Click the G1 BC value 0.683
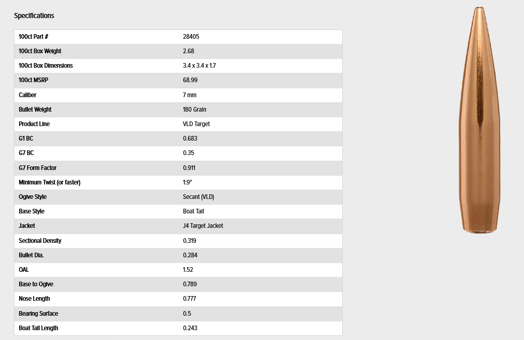This screenshot has width=524, height=340. pos(190,138)
